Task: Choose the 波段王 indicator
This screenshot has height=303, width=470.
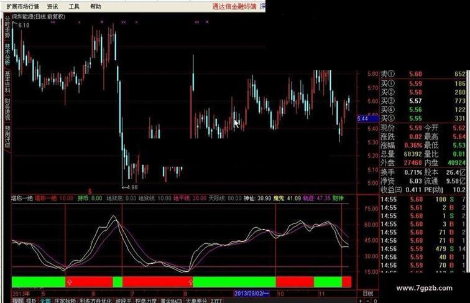Action: click(123, 301)
